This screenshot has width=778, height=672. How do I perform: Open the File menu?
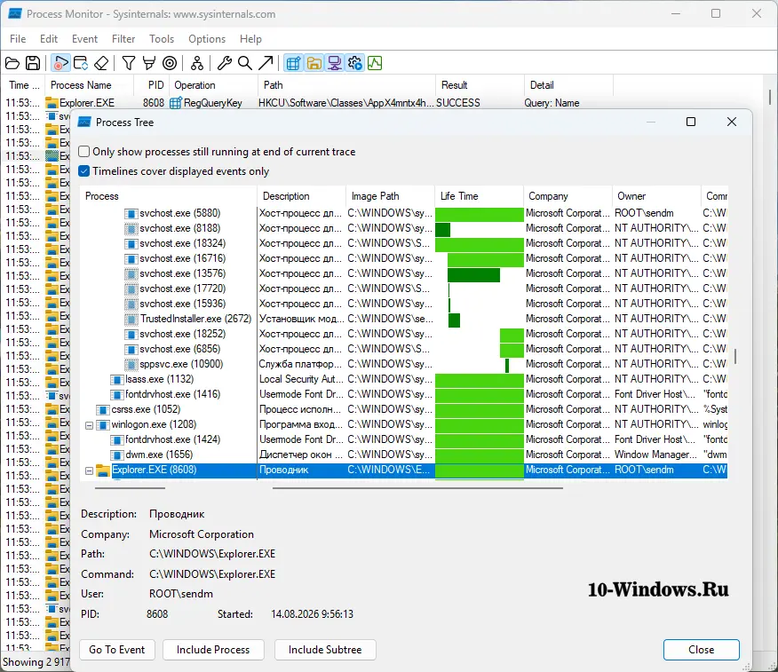(18, 39)
